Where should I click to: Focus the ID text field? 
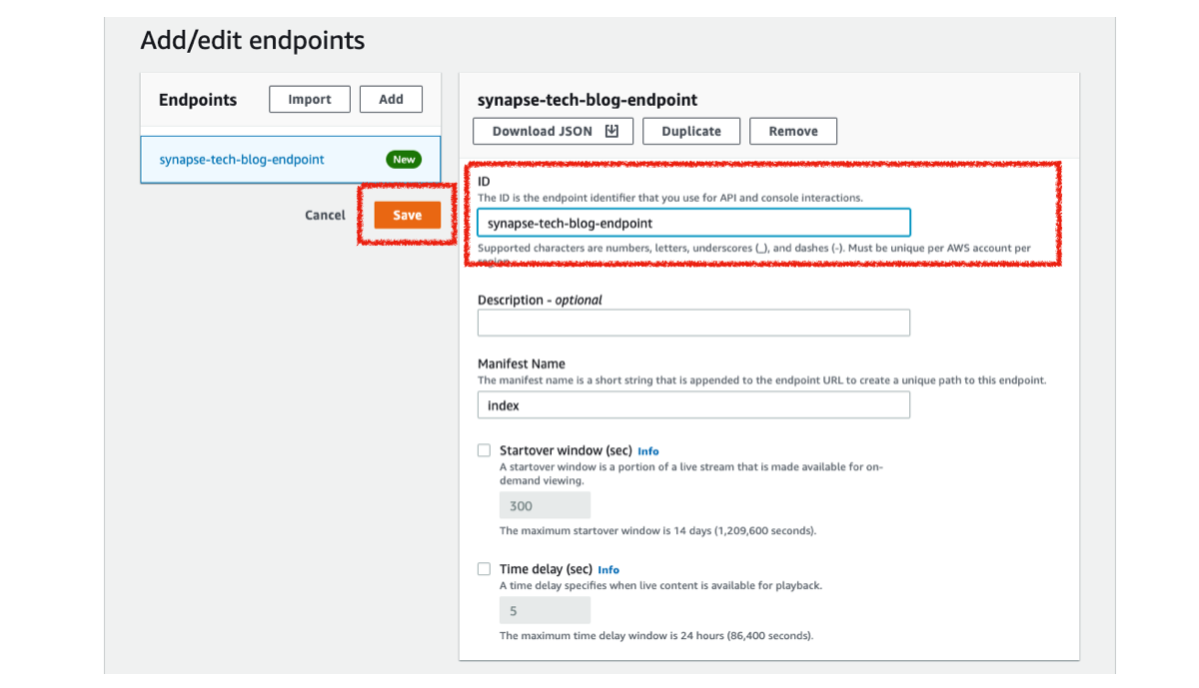pos(693,223)
